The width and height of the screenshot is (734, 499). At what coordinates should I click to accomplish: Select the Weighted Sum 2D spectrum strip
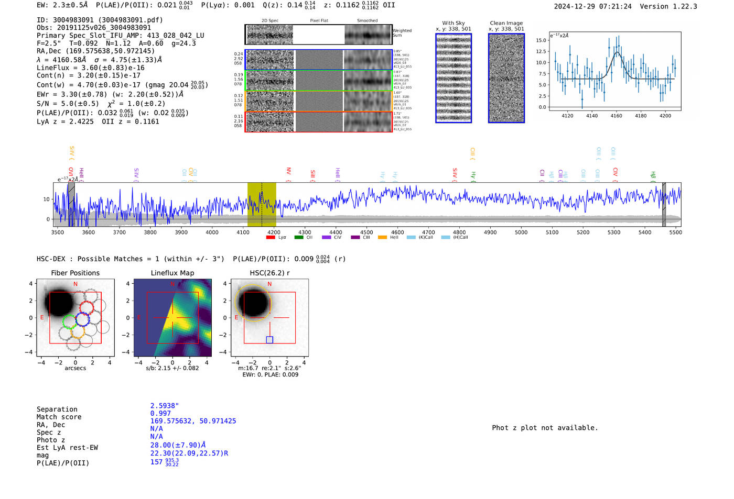click(x=319, y=35)
